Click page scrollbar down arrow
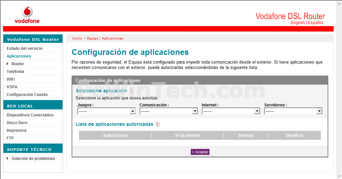 340,176
